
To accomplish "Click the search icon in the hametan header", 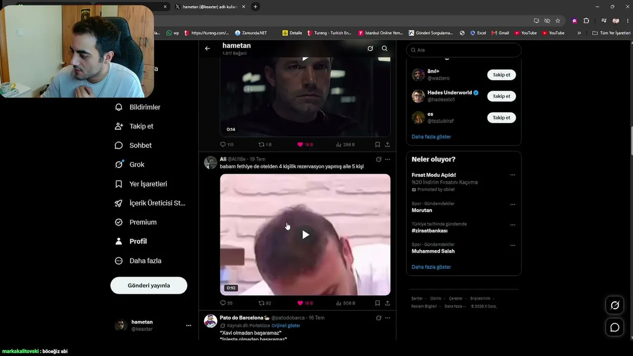I will pyautogui.click(x=385, y=48).
